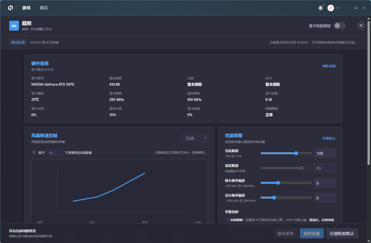Click the 温度限制 slider
The width and height of the screenshot is (371, 243).
tap(286, 168)
